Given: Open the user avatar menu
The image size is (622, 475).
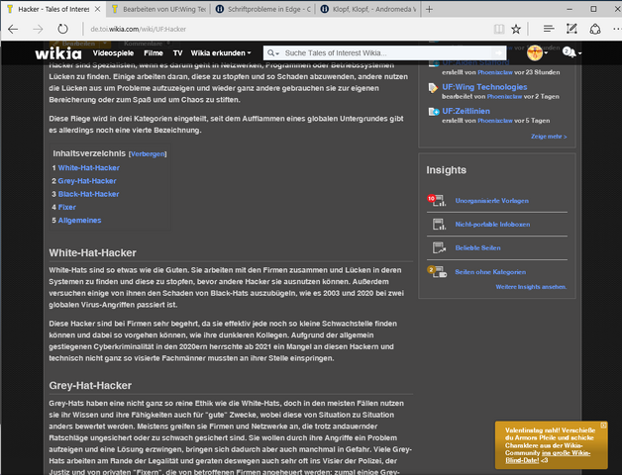Looking at the screenshot, I should point(537,52).
